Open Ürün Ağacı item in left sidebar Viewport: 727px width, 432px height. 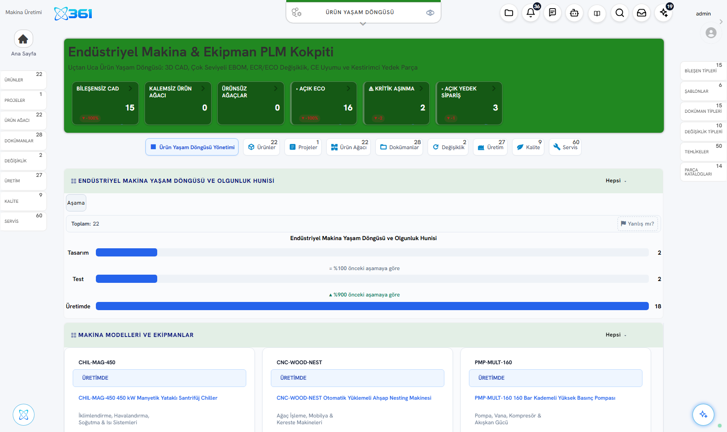[x=23, y=121]
